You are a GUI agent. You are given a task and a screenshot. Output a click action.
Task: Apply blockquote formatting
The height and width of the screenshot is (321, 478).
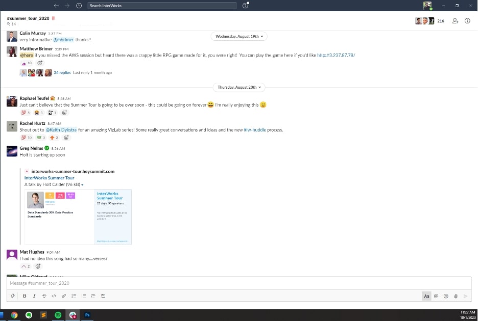tap(93, 296)
